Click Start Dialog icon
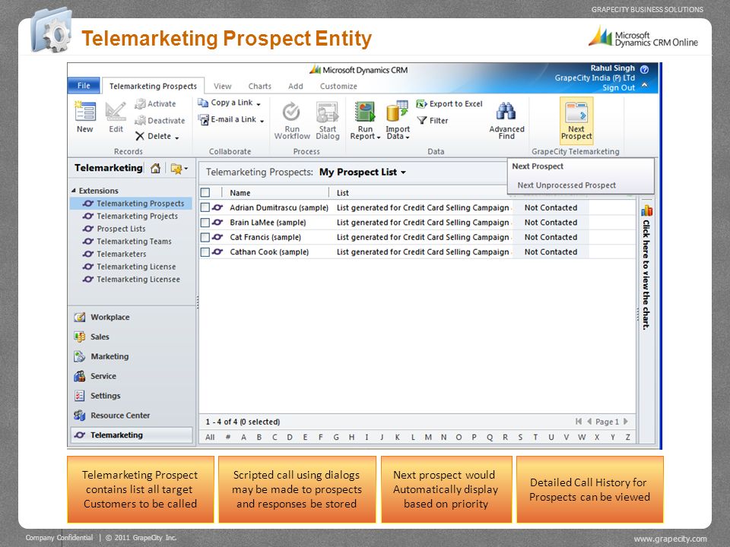Screen dimensions: 730x547 327,112
